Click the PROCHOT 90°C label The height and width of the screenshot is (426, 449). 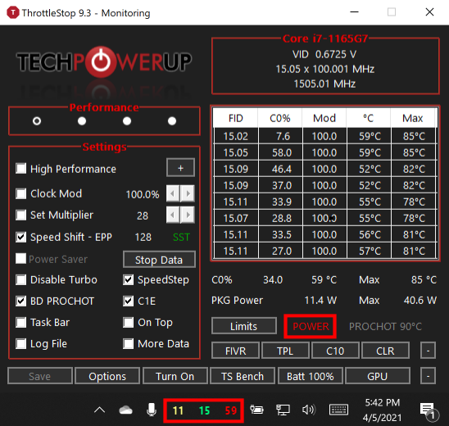385,326
